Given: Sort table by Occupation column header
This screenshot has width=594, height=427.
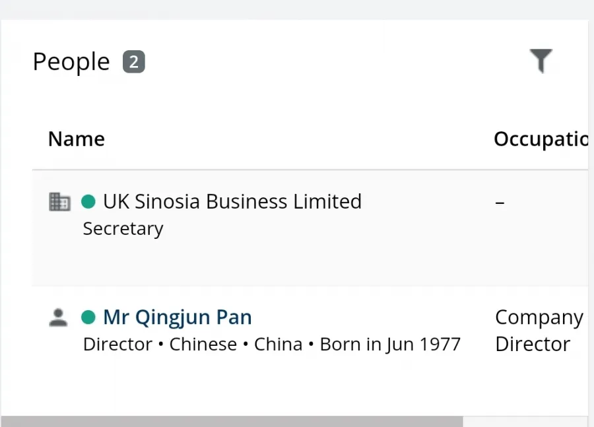Looking at the screenshot, I should 541,139.
